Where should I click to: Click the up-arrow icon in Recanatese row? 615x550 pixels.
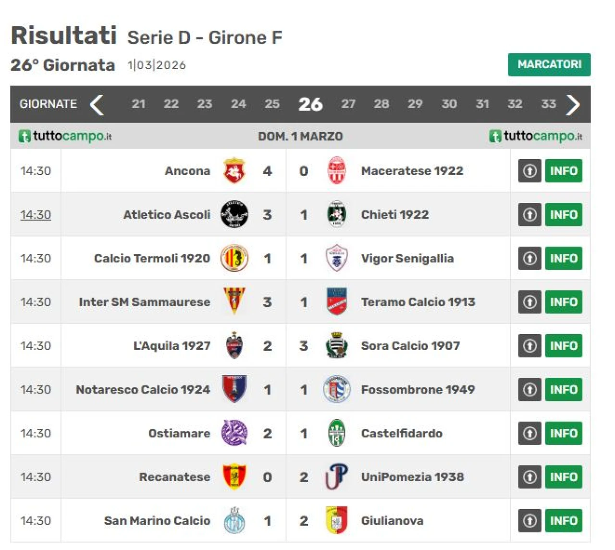[x=529, y=477]
